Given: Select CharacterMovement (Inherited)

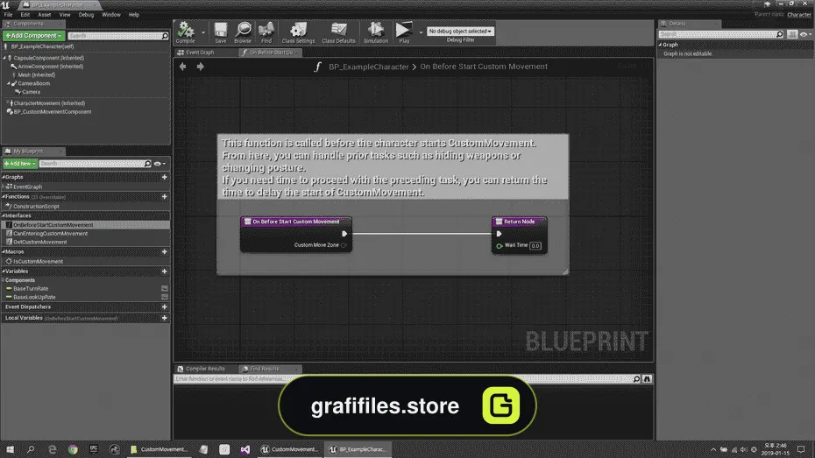Looking at the screenshot, I should pos(49,103).
